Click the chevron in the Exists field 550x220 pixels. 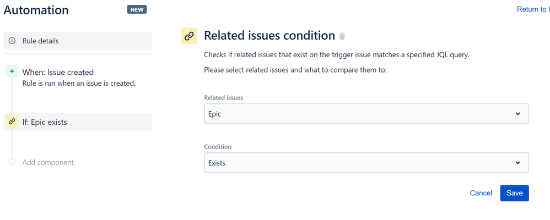tap(517, 163)
